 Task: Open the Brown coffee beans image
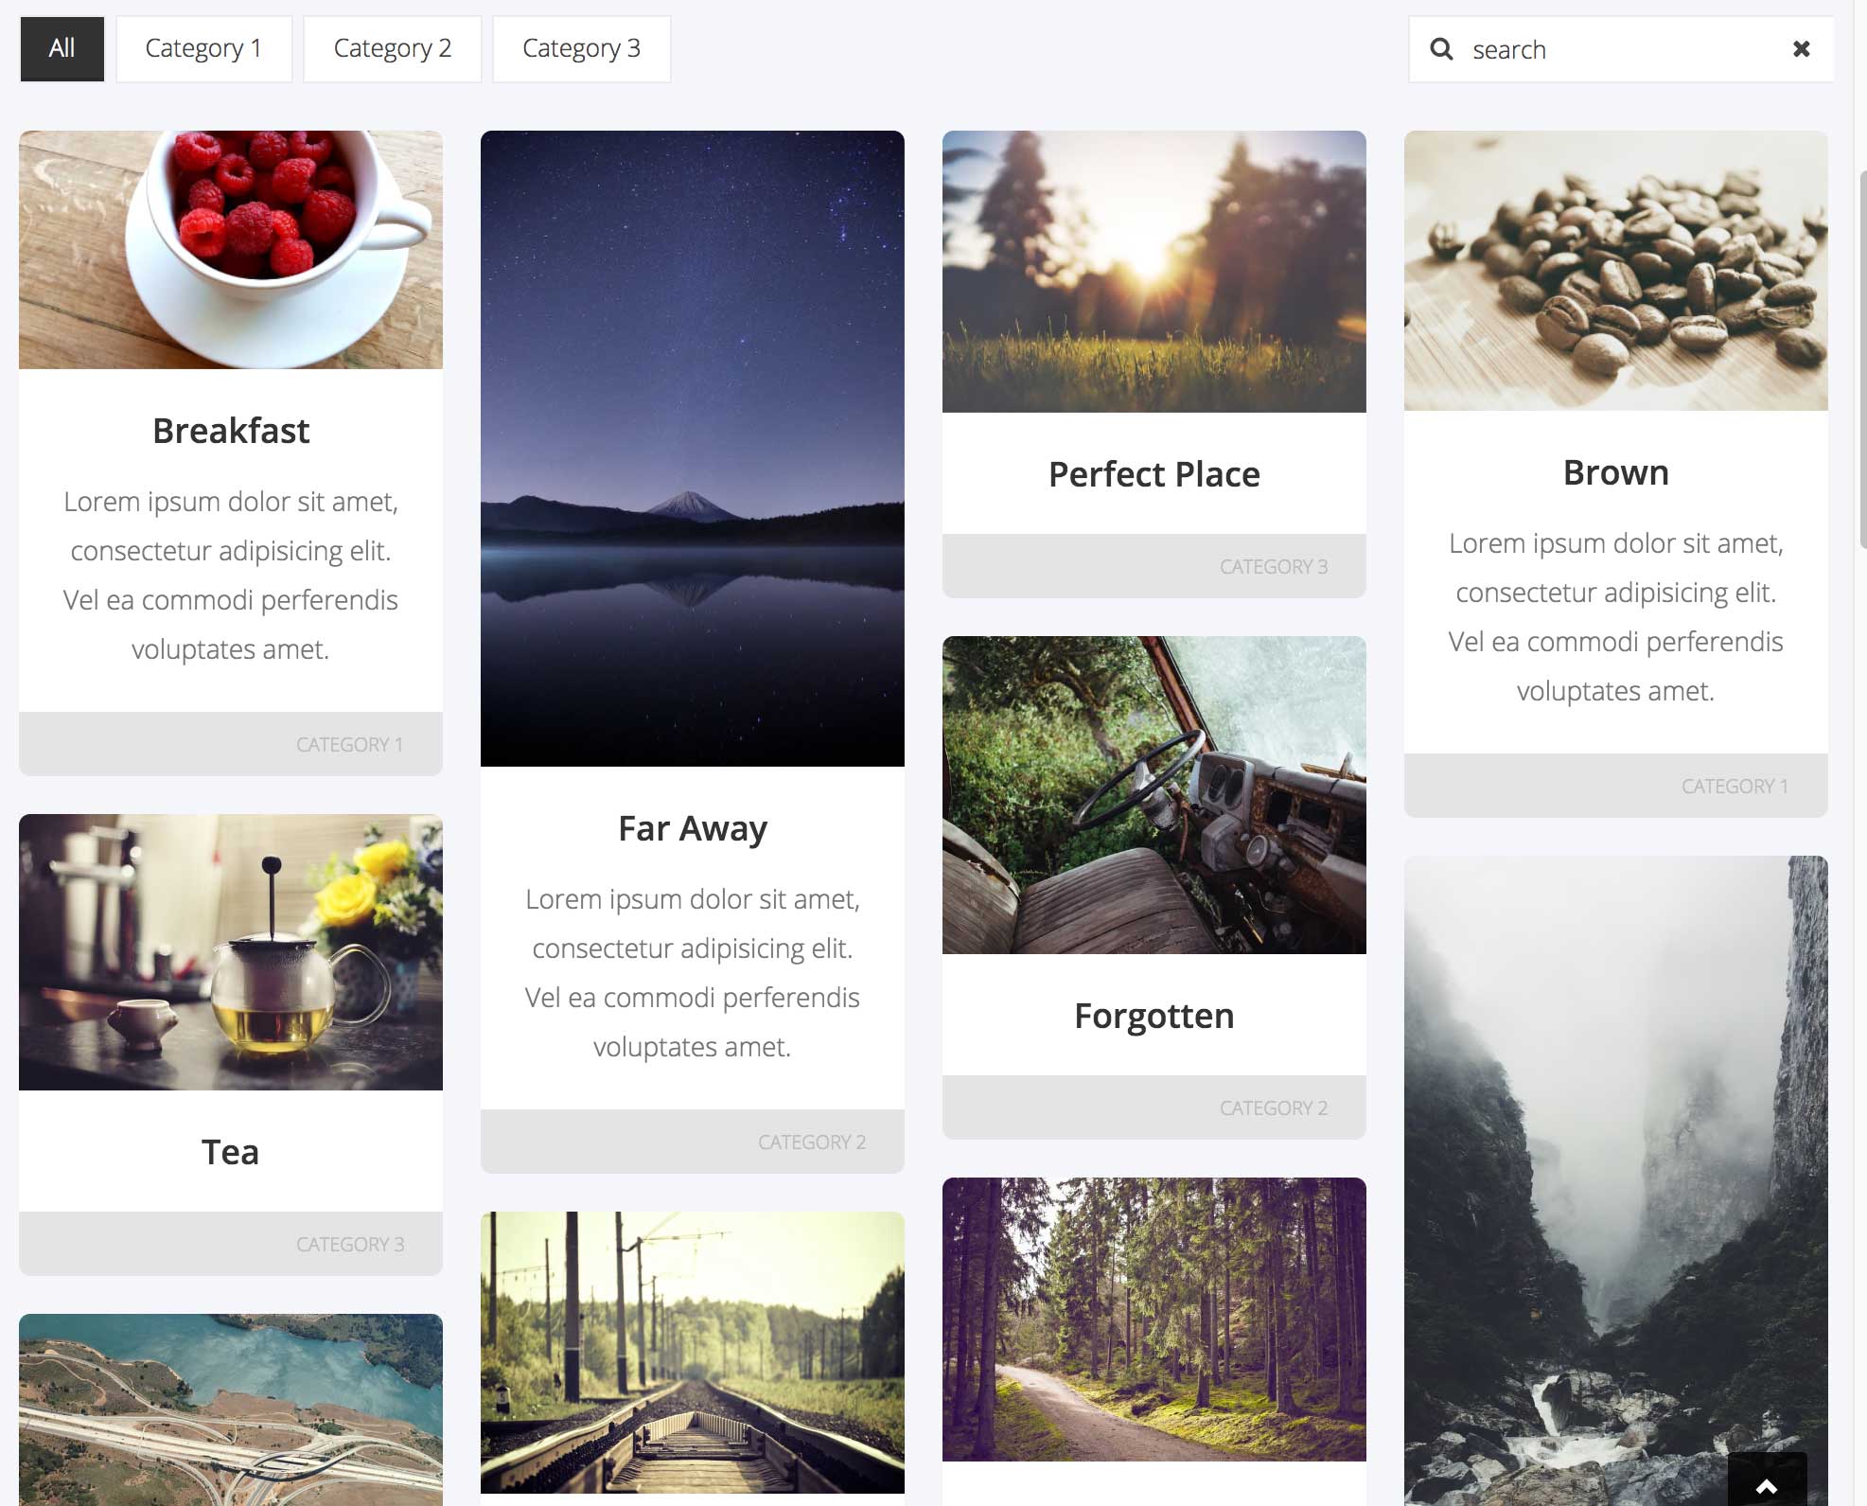pyautogui.click(x=1616, y=271)
